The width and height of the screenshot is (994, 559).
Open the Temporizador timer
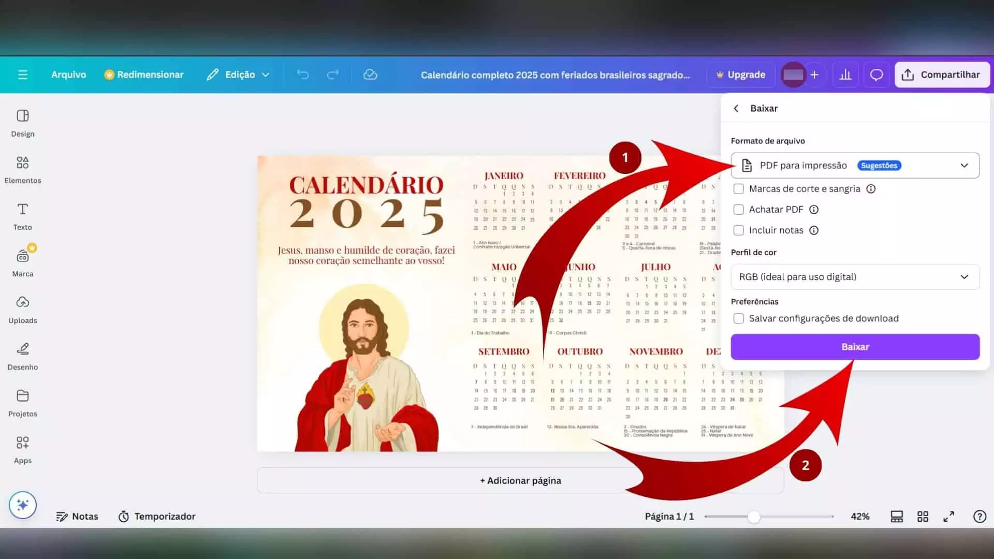pyautogui.click(x=157, y=517)
